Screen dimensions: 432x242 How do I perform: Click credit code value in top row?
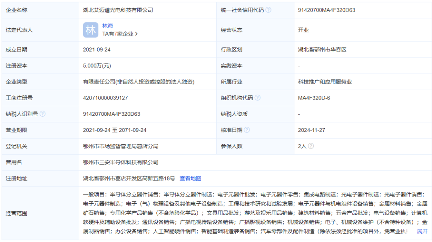327,10
